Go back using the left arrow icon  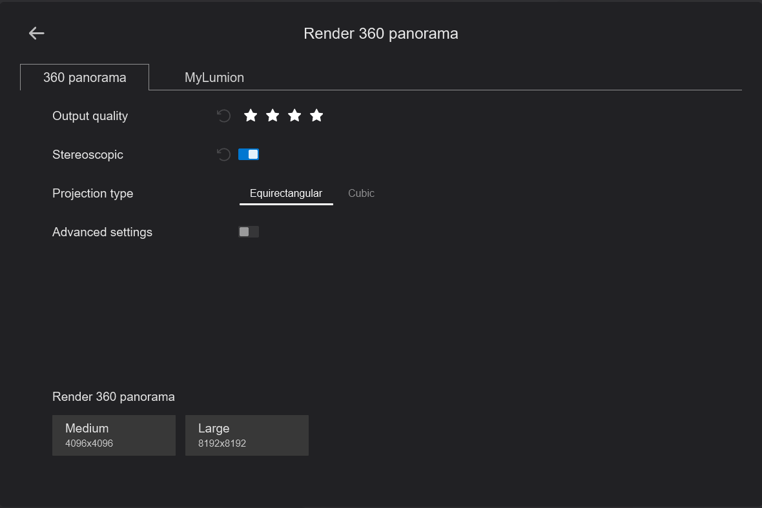[x=37, y=34]
